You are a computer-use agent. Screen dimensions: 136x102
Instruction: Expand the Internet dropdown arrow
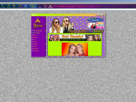(22, 6)
